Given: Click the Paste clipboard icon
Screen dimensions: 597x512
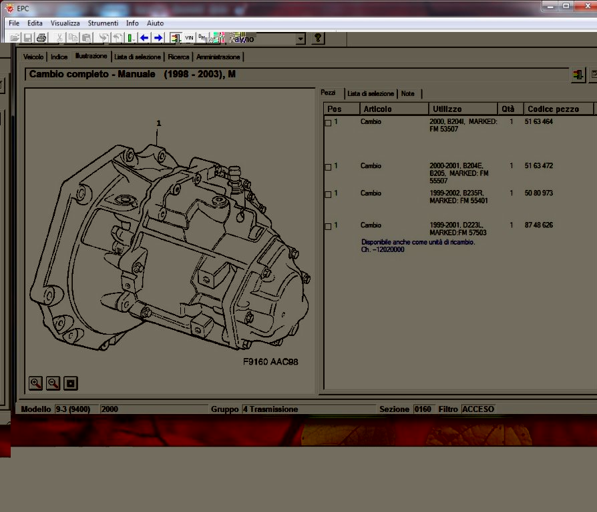Looking at the screenshot, I should tap(86, 38).
